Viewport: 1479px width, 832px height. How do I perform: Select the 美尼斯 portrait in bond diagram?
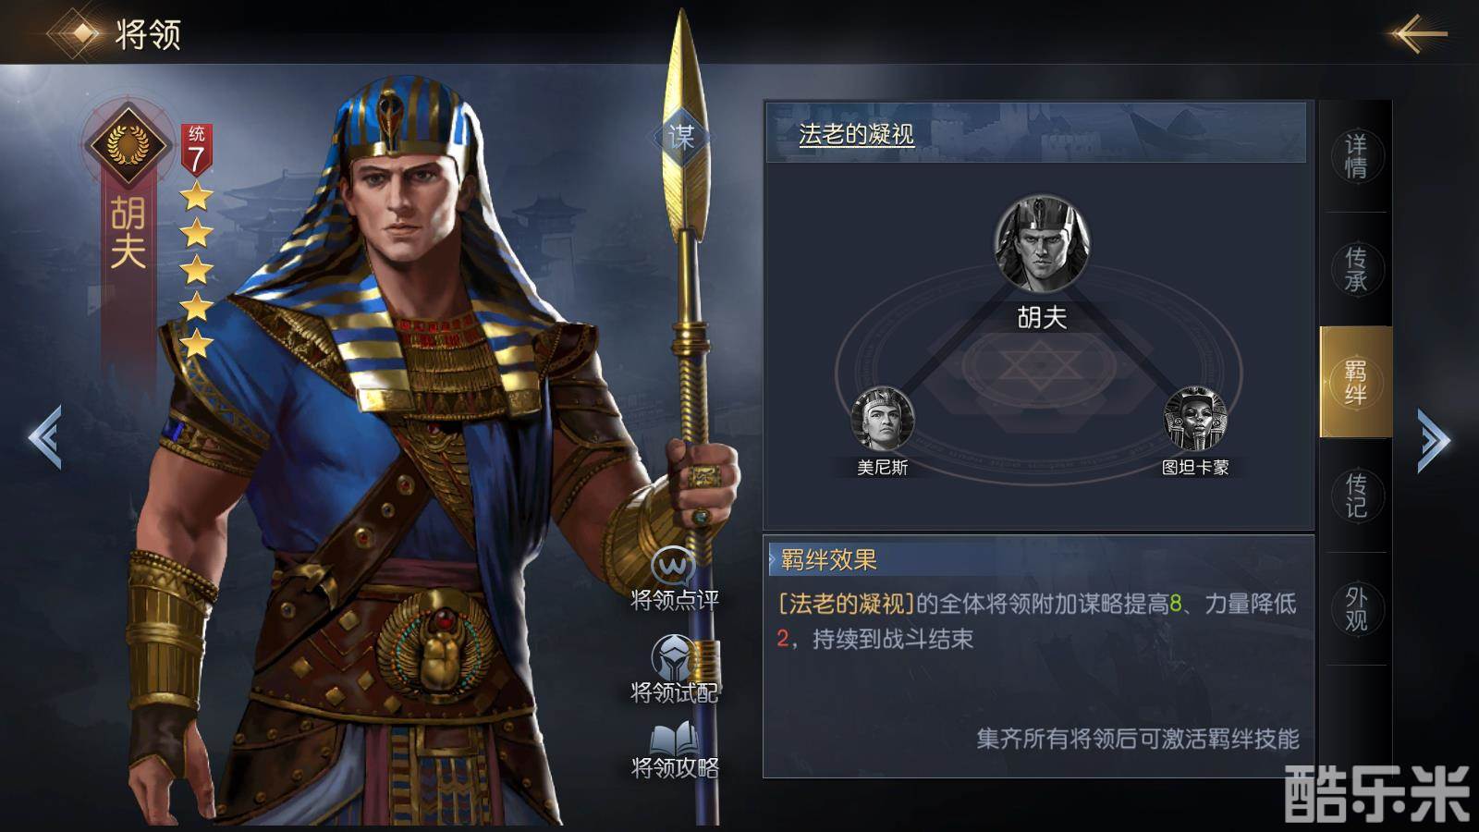point(882,420)
